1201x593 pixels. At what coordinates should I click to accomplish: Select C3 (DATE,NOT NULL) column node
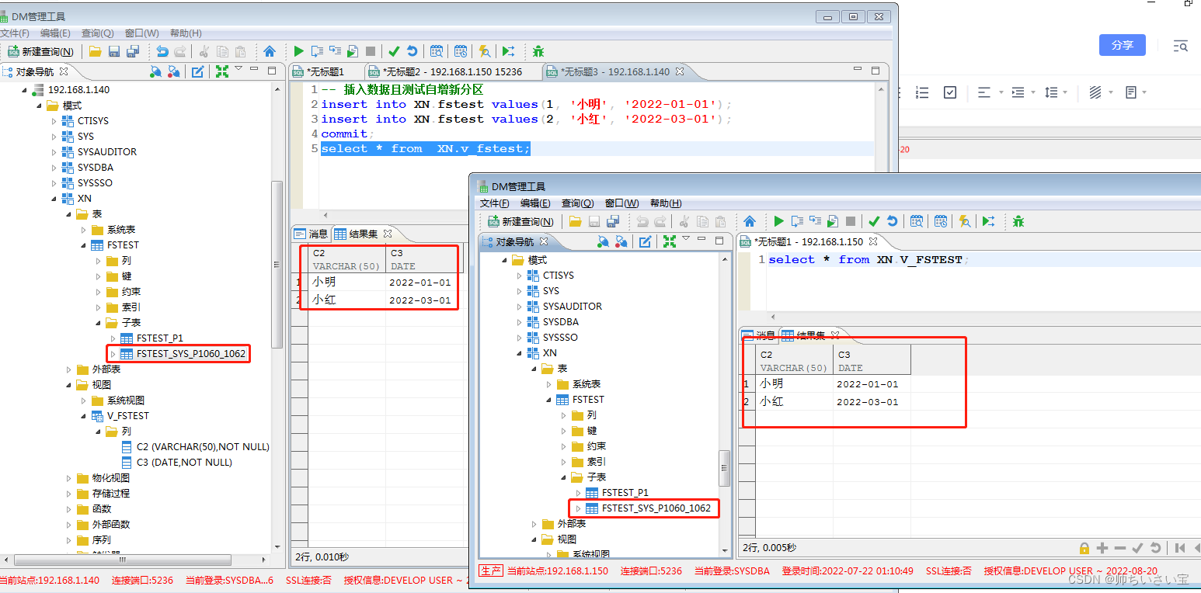pos(177,463)
